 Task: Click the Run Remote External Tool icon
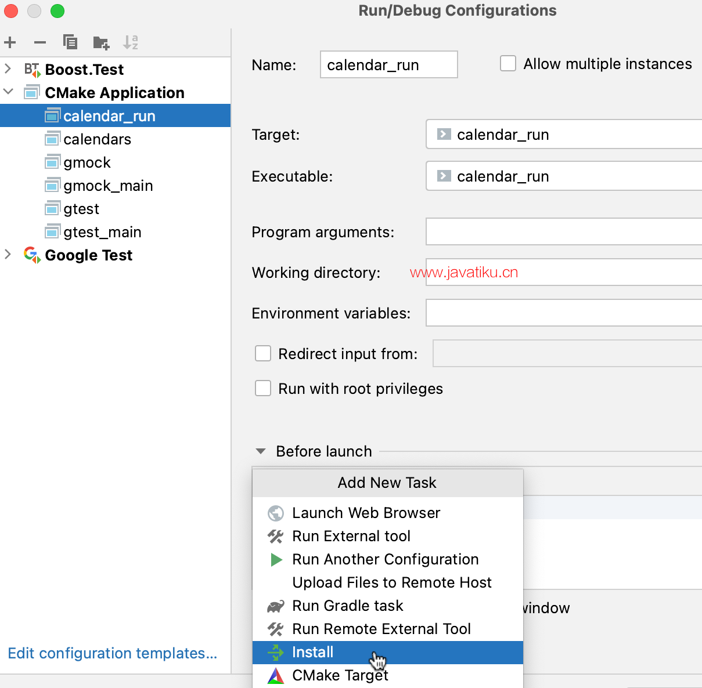pyautogui.click(x=276, y=629)
